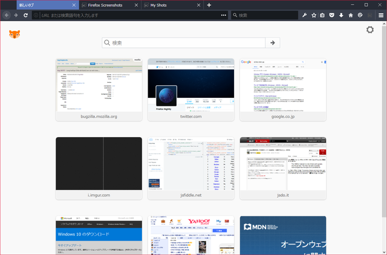387x255 pixels.
Task: Click the orange fox mascot icon
Action: (15, 34)
